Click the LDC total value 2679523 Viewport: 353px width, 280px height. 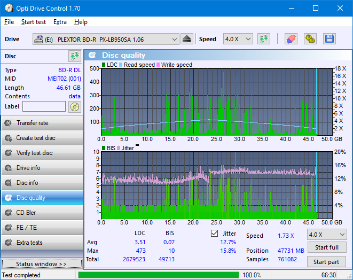[134, 259]
